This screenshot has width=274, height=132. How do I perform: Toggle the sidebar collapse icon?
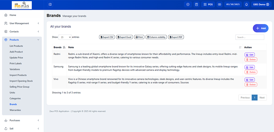pyautogui.click(x=50, y=4)
